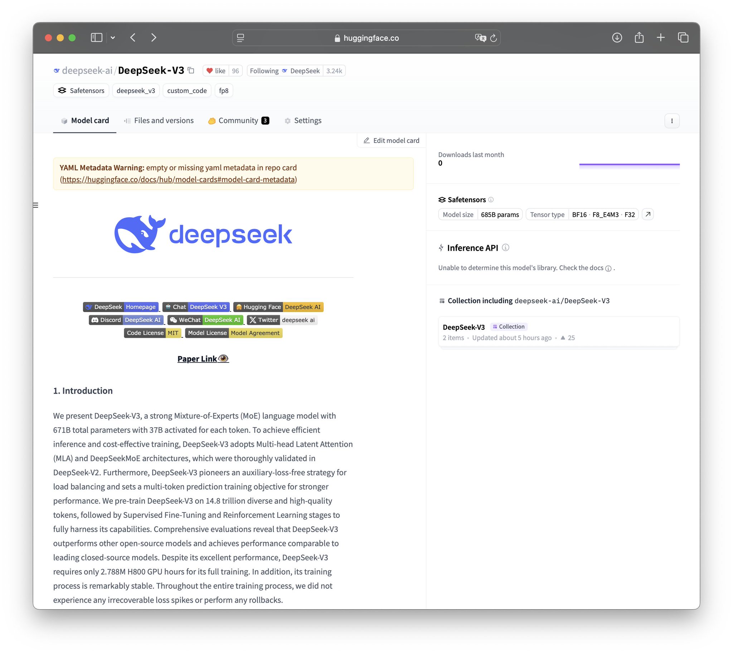The image size is (733, 653).
Task: Copy model name with the copy icon
Action: 191,70
